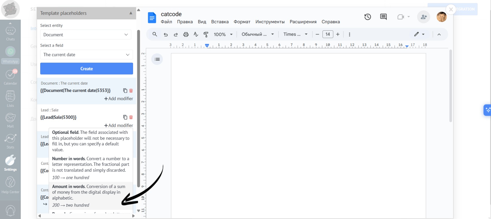Open Select entity Document dropdown

click(x=86, y=35)
